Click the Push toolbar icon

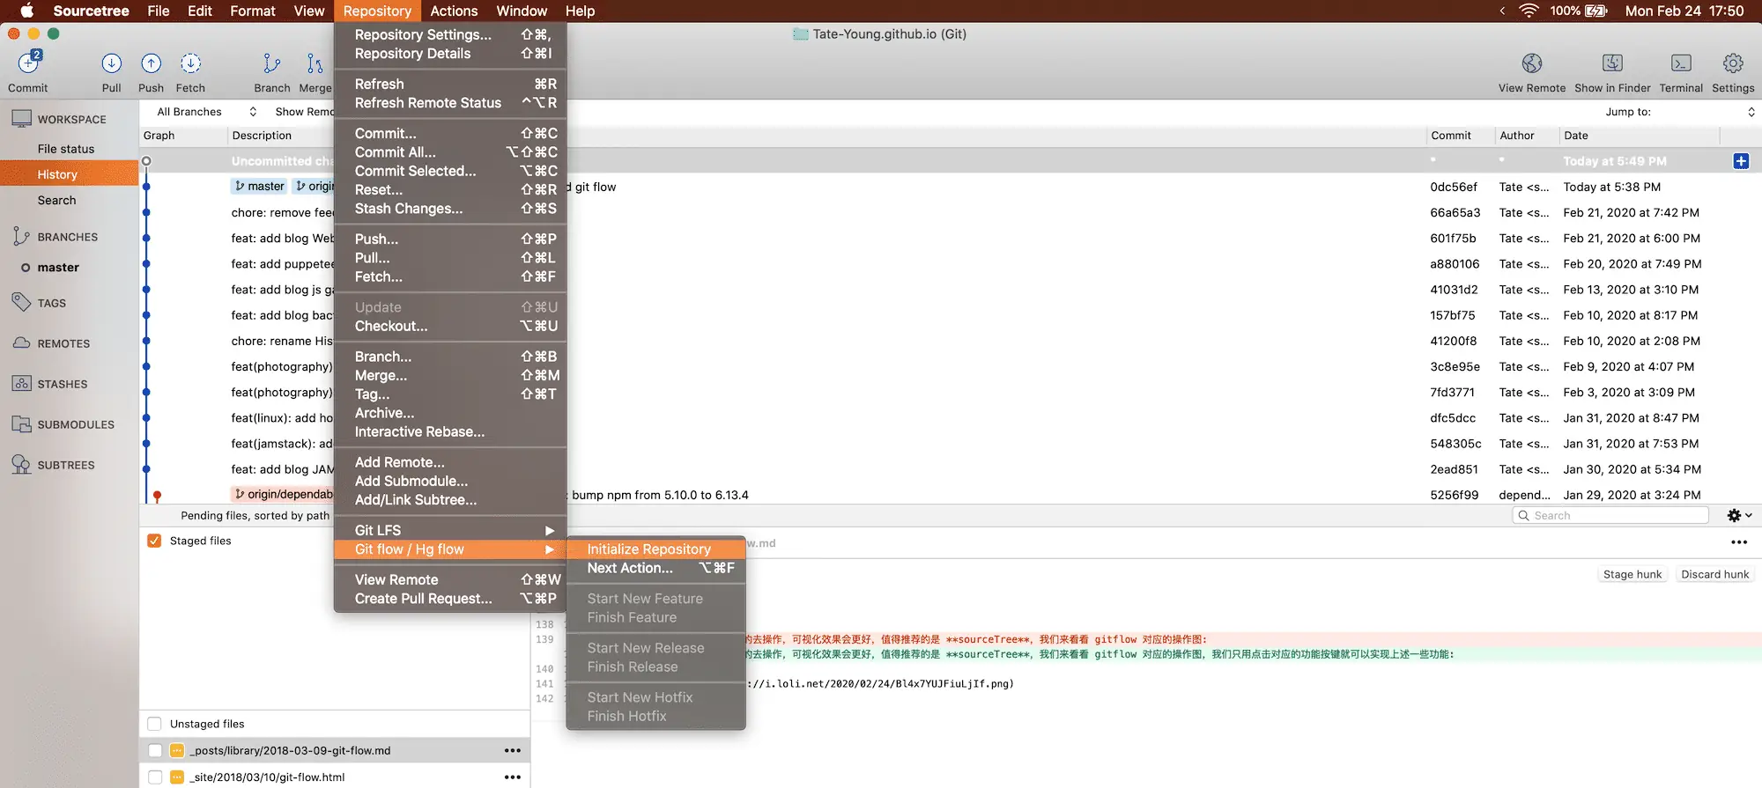(151, 65)
